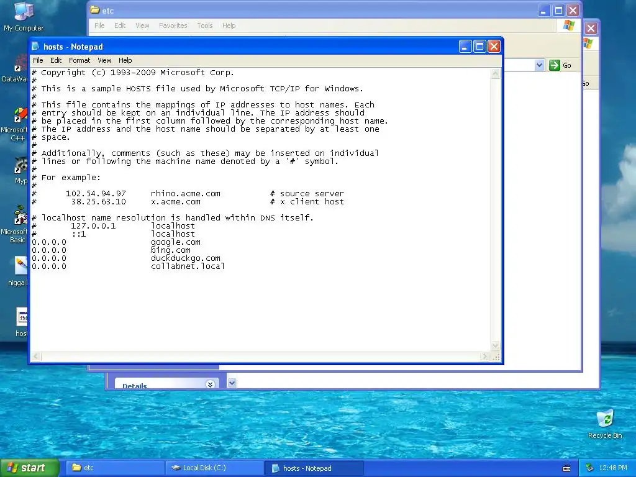Click the 102.54.94.97 example address
This screenshot has width=636, height=477.
tap(96, 194)
